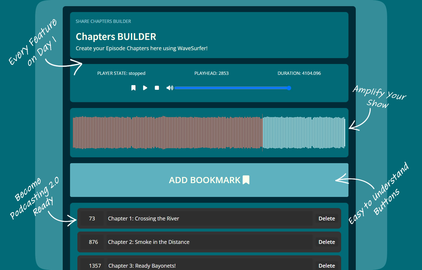
Task: Click the ADD BOOKMARK button
Action: [x=209, y=180]
